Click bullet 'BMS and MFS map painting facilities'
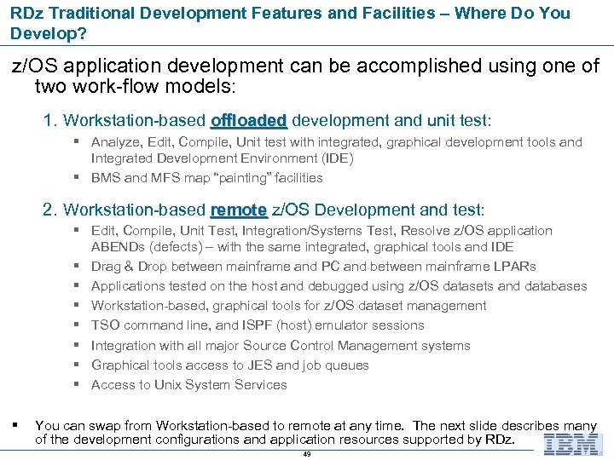The height and width of the screenshot is (460, 614). pyautogui.click(x=206, y=178)
